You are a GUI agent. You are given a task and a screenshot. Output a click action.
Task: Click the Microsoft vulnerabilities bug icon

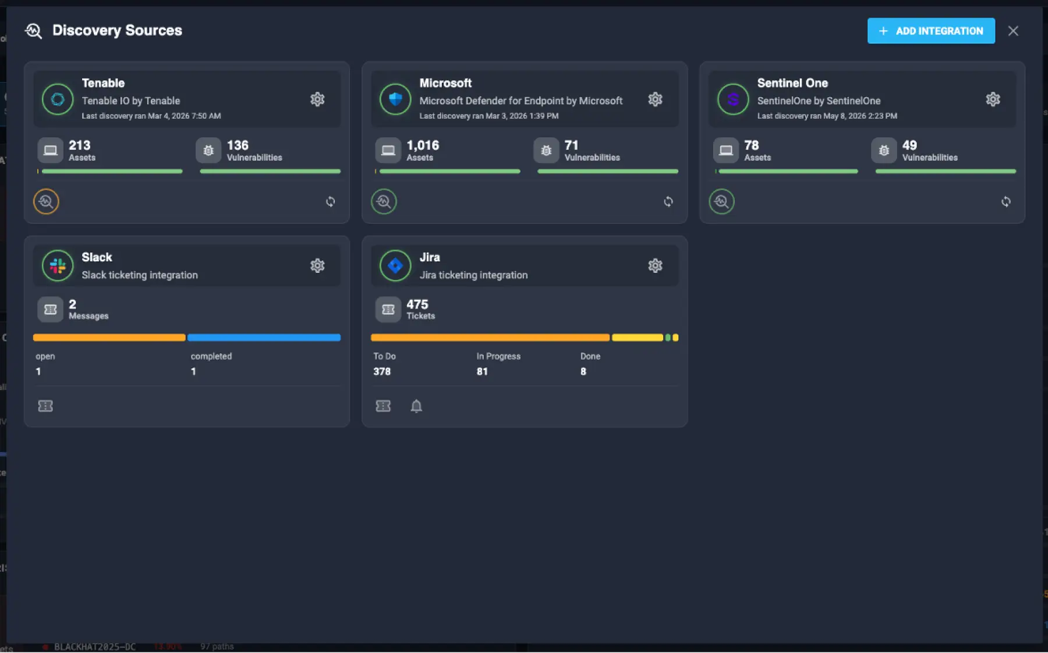click(546, 151)
